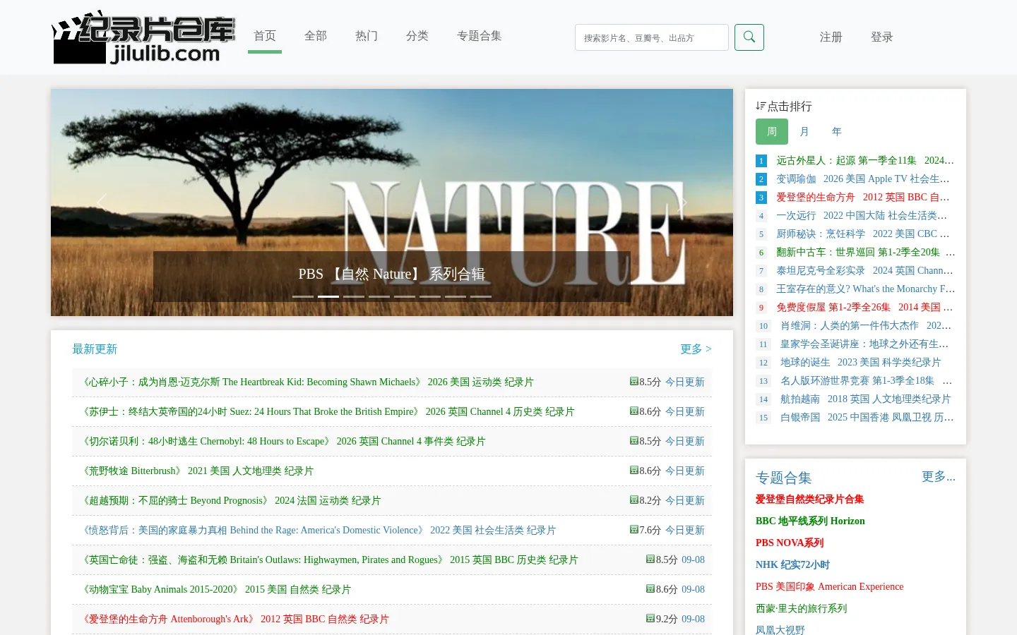Screen dimensions: 1017x635
Task: Click the magnifier search button
Action: [x=749, y=37]
